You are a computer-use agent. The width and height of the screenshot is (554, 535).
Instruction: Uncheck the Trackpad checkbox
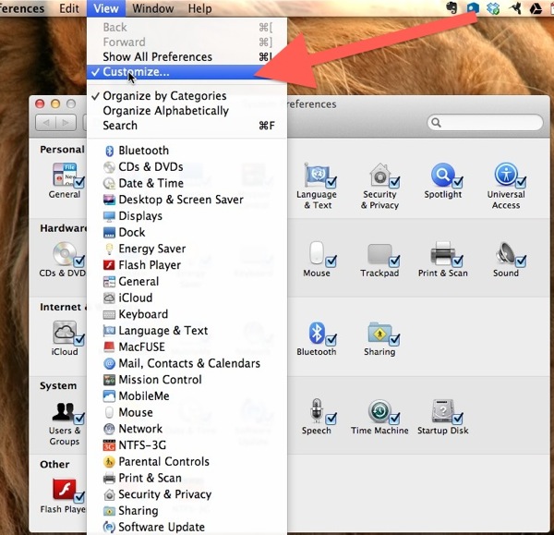tap(394, 261)
